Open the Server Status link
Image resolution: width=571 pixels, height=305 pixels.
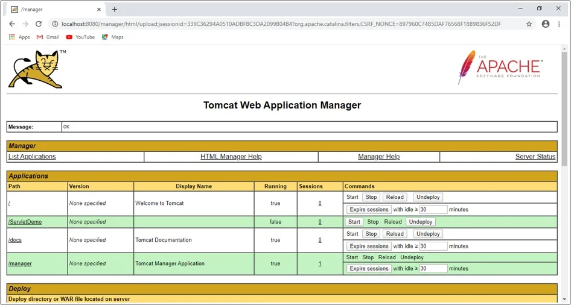tap(535, 157)
